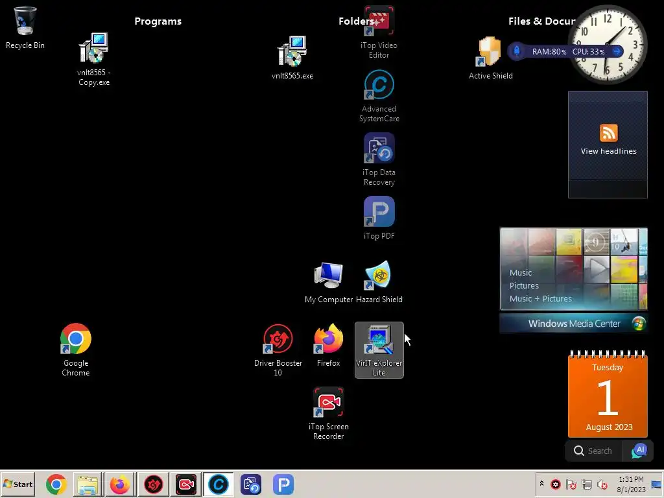Click the Search field in desktop widget
Screen dimensions: 664x498
(x=594, y=451)
